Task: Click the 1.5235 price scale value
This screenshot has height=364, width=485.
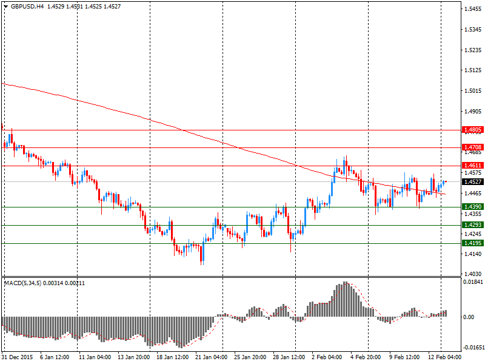Action: click(473, 50)
